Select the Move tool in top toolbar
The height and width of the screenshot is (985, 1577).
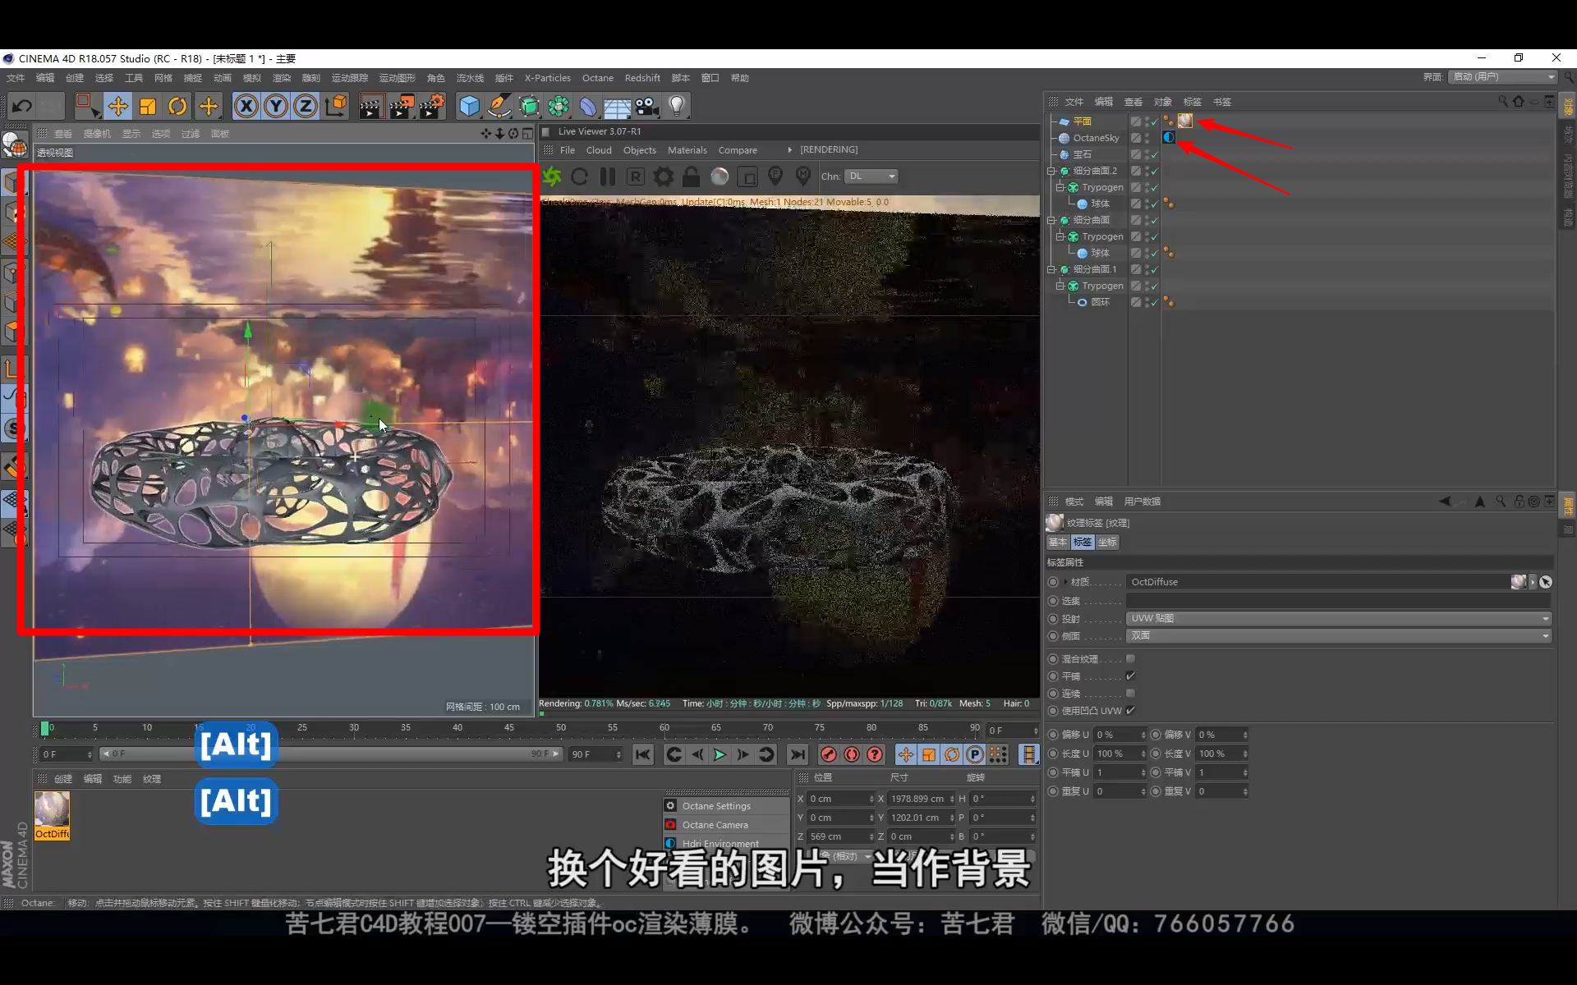coord(117,106)
